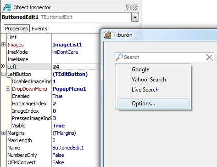
Task: Select the PressedImageIndex property
Action: 32,118
